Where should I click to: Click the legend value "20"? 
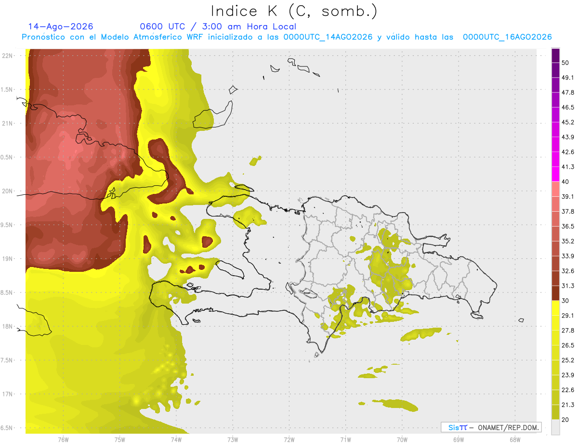coord(565,420)
